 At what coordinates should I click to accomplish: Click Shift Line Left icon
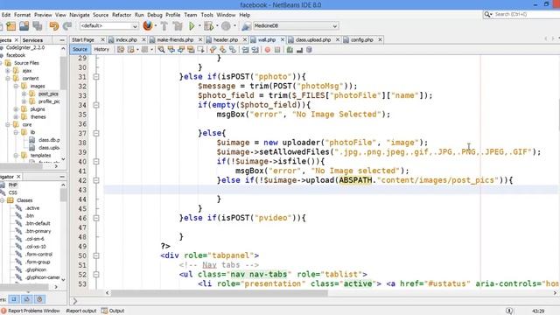[x=245, y=50]
